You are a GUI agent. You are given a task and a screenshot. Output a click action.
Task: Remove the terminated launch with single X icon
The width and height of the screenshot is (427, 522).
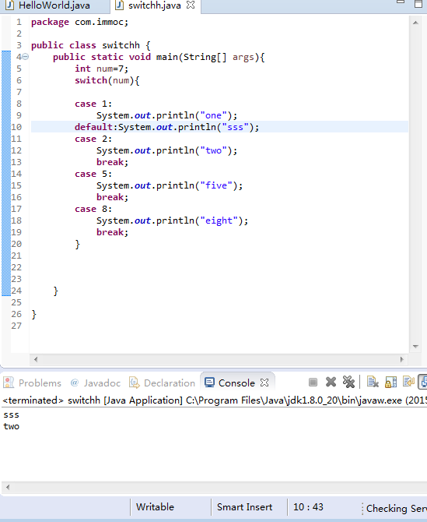pos(331,383)
